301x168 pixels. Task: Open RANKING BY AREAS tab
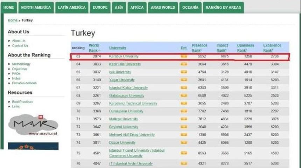click(x=223, y=7)
